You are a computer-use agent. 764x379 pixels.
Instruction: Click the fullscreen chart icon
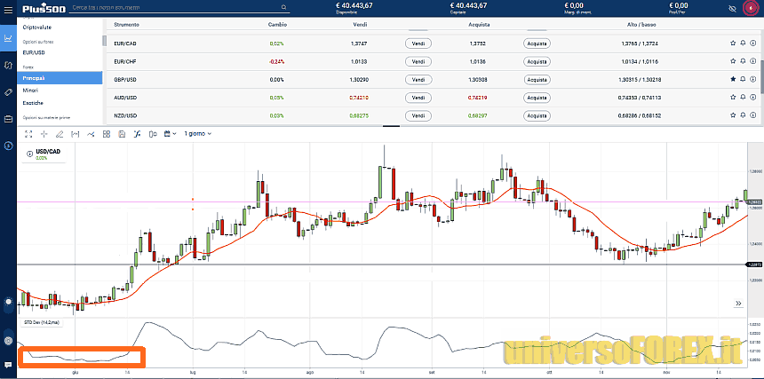point(28,134)
